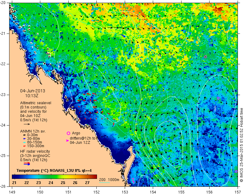This screenshot has width=244, height=195.
Task: Click the Argo float marker near 157E, 25.5S
Action: click(x=236, y=172)
